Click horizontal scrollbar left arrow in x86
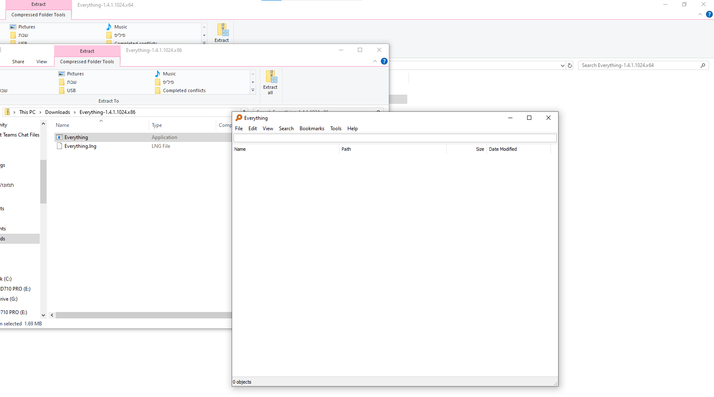Image resolution: width=714 pixels, height=397 pixels. pos(52,315)
